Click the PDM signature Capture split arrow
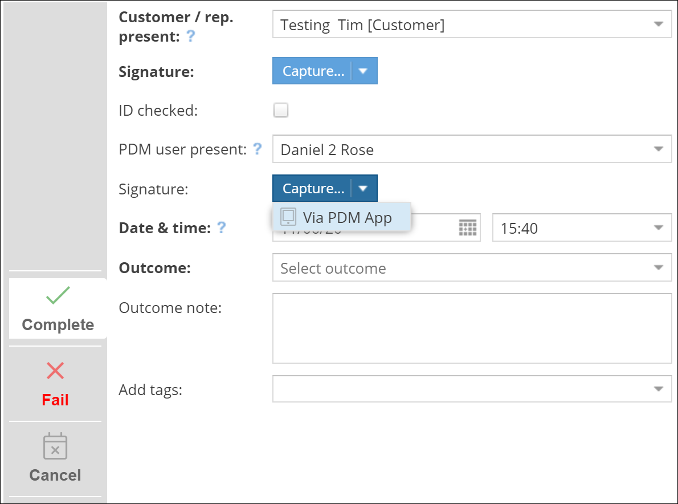Screen dimensions: 678x504 pyautogui.click(x=364, y=188)
